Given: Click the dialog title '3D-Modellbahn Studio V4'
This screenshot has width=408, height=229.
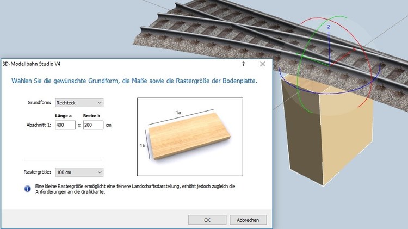Looking at the screenshot, I should click(x=32, y=64).
